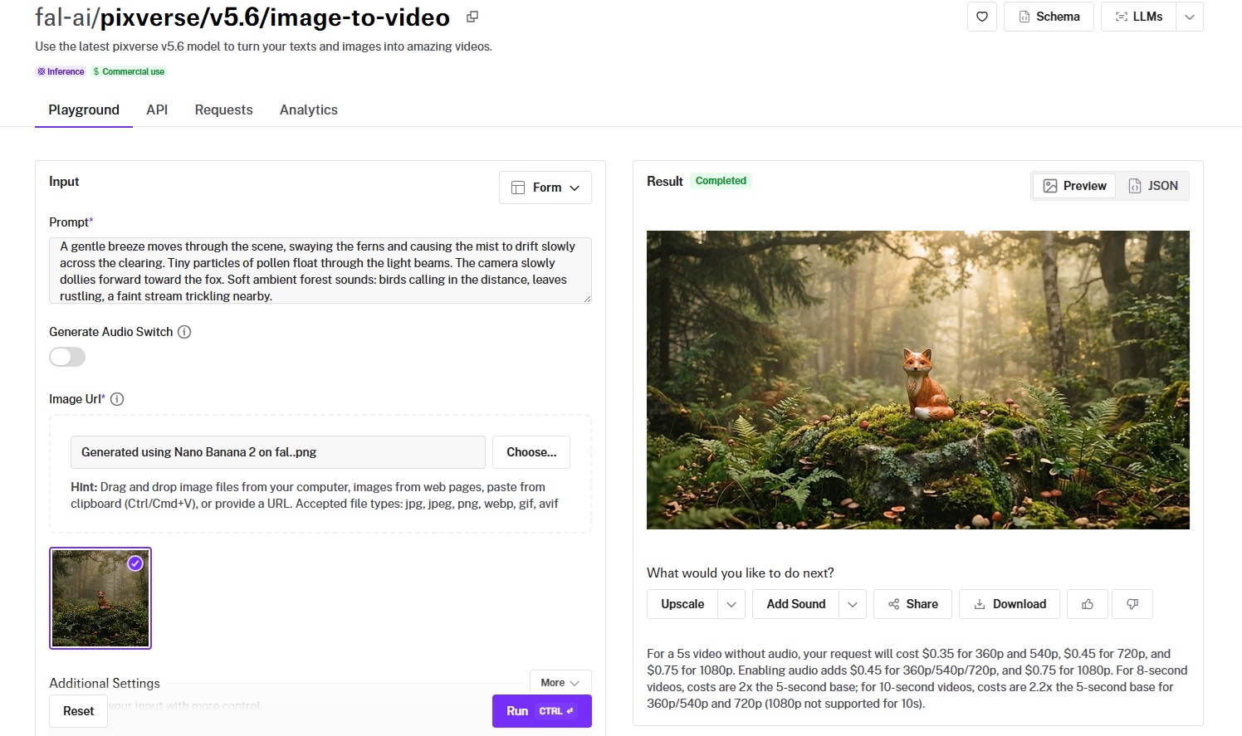Switch to the API tab
The height and width of the screenshot is (736, 1242).
pyautogui.click(x=157, y=110)
